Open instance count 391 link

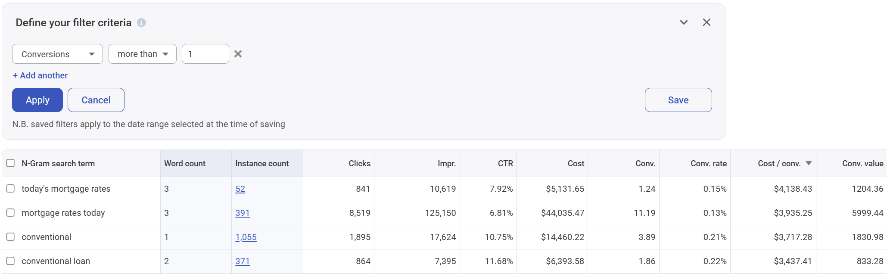pyautogui.click(x=243, y=213)
